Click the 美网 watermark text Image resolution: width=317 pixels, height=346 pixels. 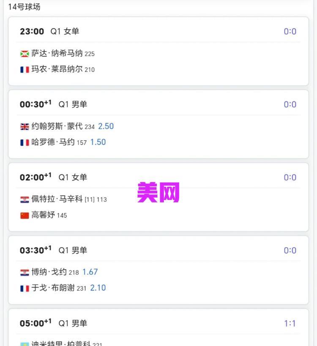(x=158, y=193)
